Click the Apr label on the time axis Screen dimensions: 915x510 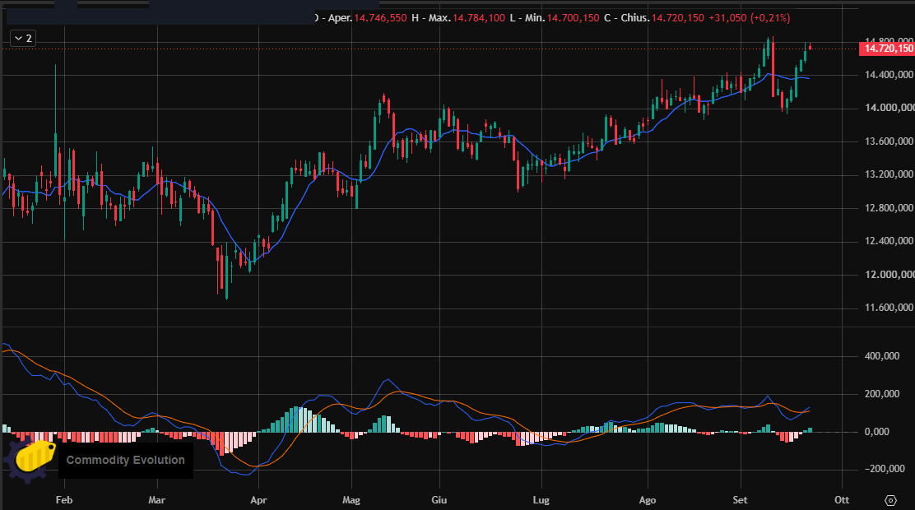click(258, 500)
